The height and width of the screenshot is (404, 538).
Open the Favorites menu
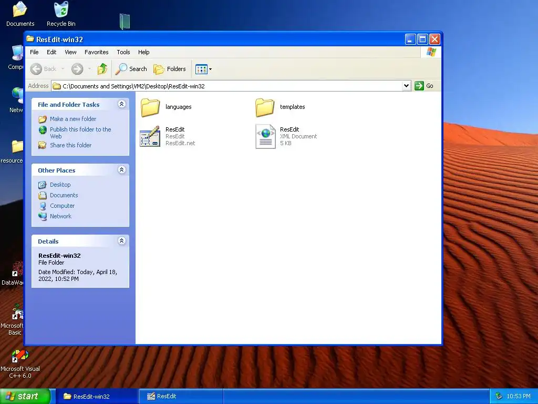pyautogui.click(x=97, y=52)
